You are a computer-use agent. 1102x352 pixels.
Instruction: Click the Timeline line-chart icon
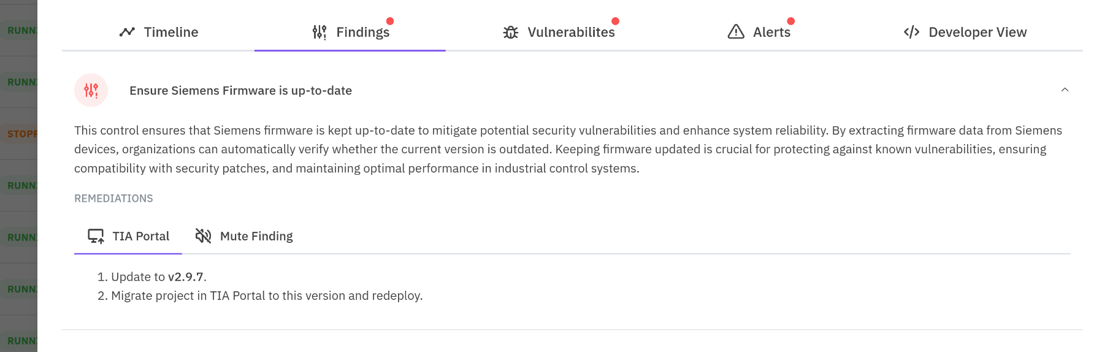coord(127,32)
